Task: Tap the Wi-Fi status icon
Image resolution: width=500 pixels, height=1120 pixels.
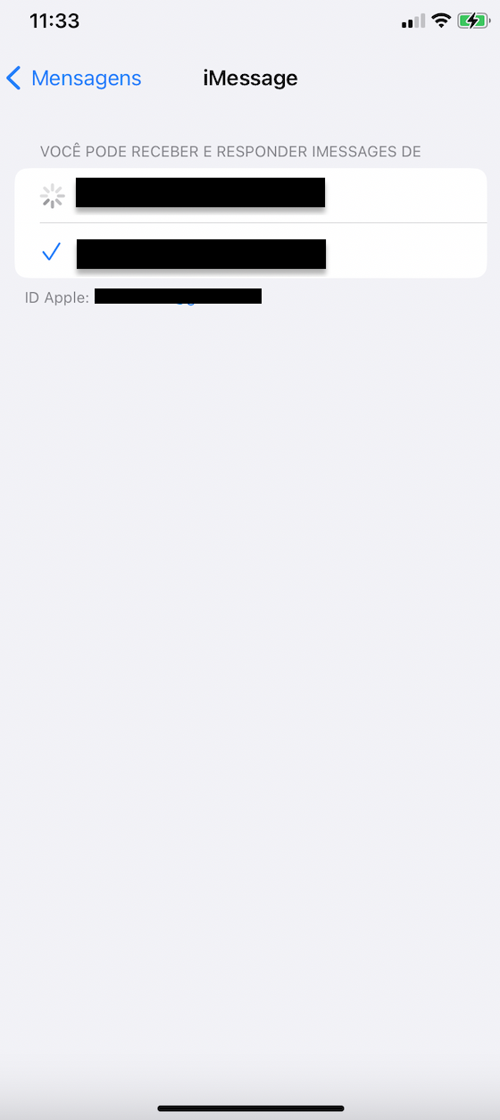Action: [441, 21]
